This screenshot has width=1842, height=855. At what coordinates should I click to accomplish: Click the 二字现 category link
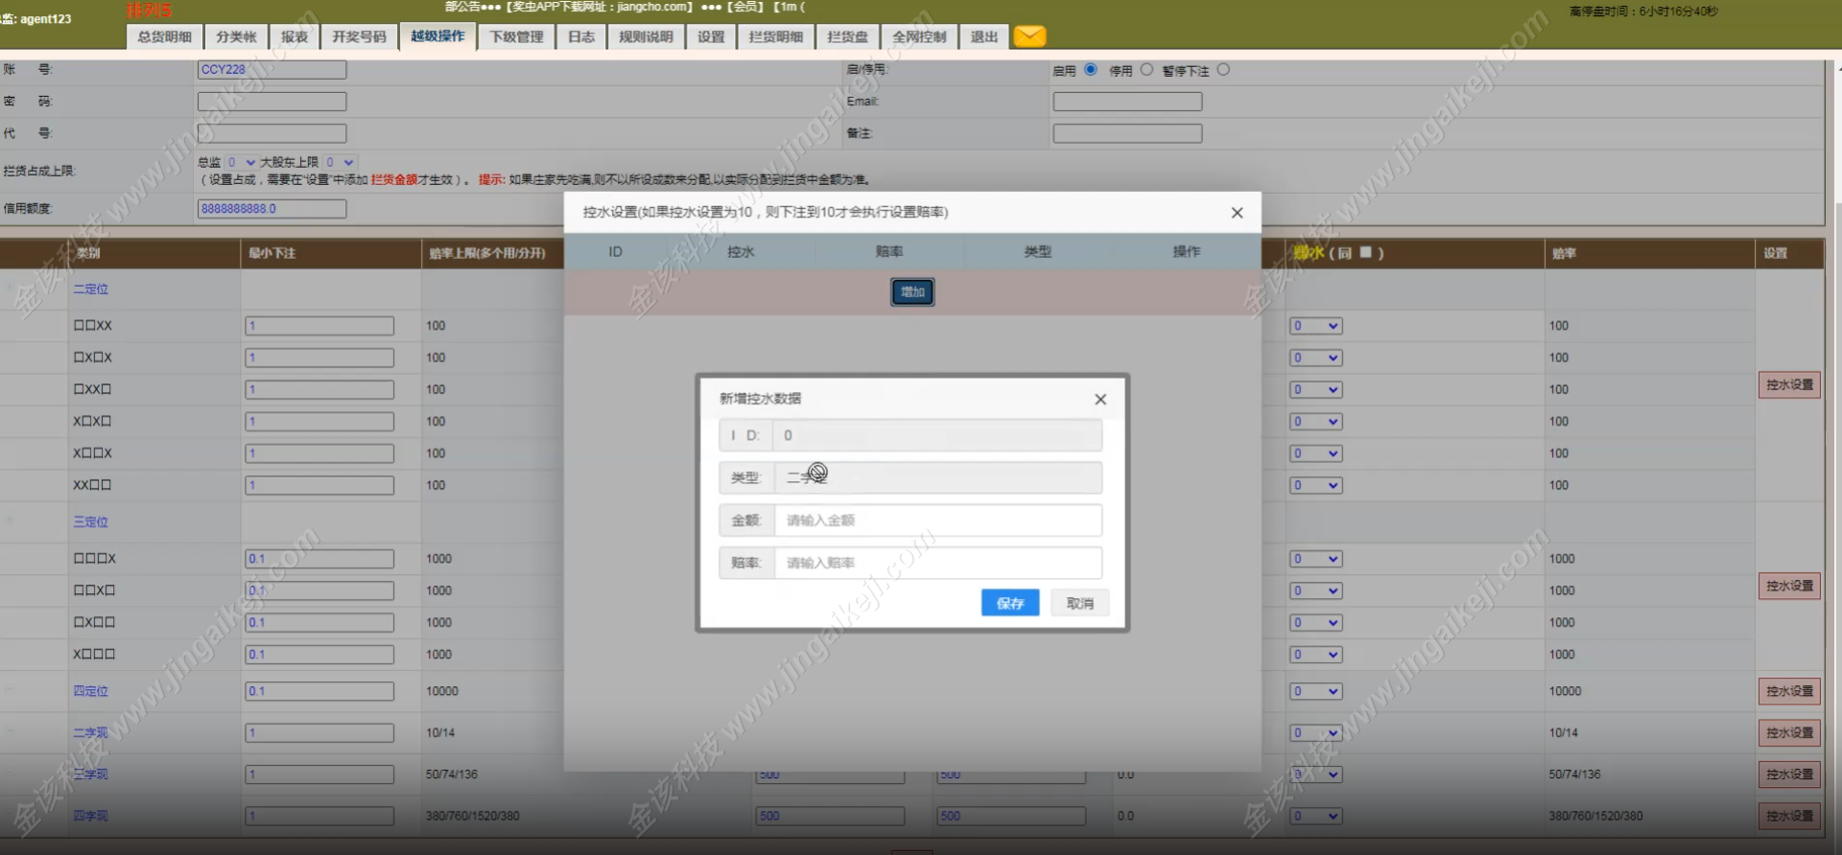pos(91,732)
